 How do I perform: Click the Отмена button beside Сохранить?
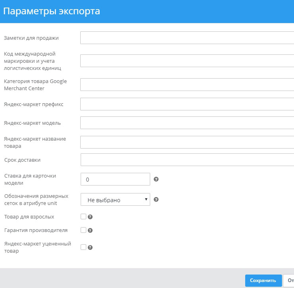[x=288, y=280]
